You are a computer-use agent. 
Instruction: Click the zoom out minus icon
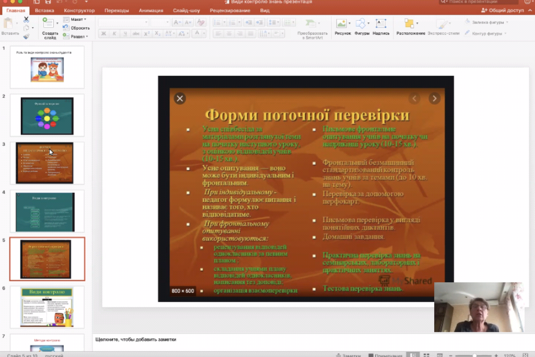coord(451,355)
